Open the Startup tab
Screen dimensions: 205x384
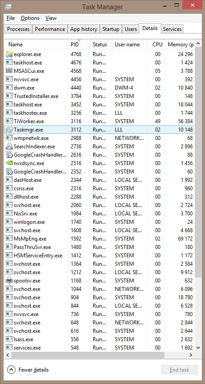110,29
